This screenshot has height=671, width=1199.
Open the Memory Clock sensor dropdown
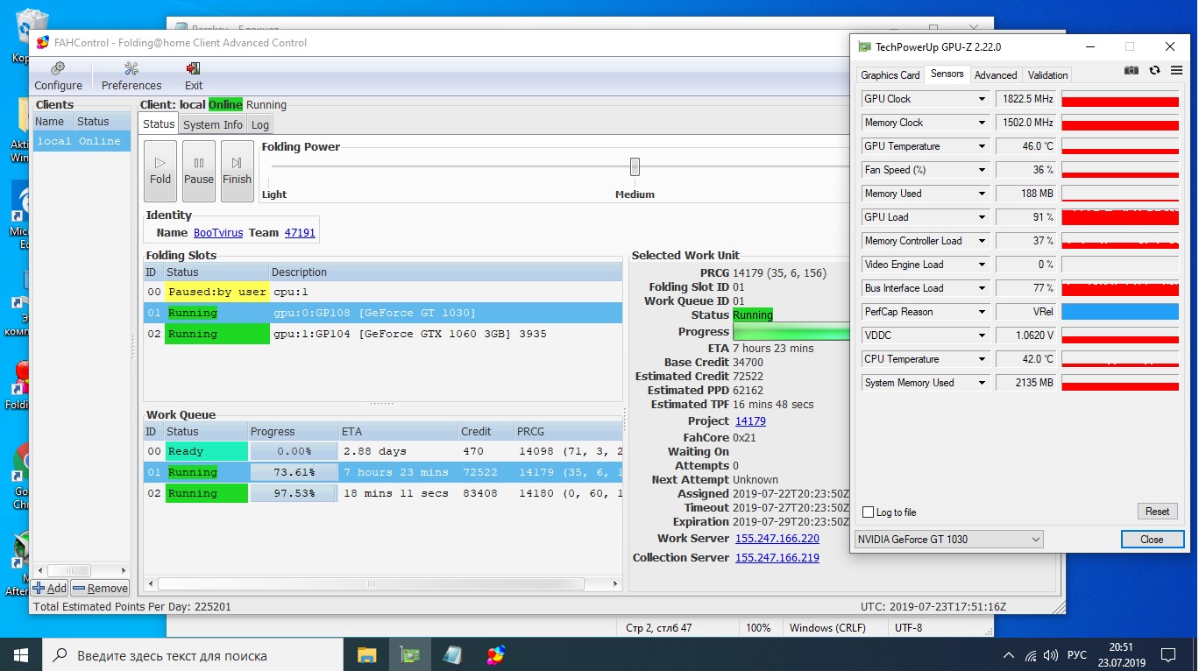click(x=982, y=123)
